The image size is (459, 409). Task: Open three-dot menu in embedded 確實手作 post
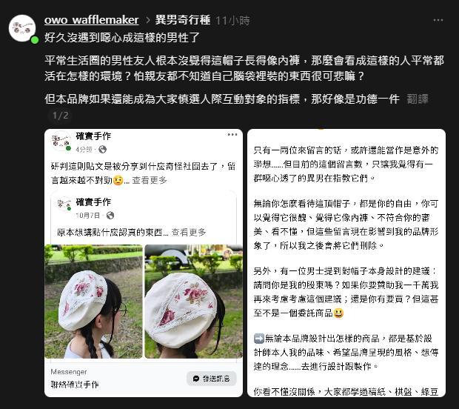pos(232,134)
